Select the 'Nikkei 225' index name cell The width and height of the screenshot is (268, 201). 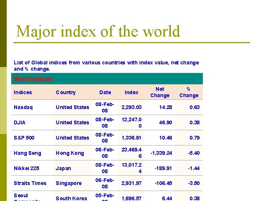(26, 168)
